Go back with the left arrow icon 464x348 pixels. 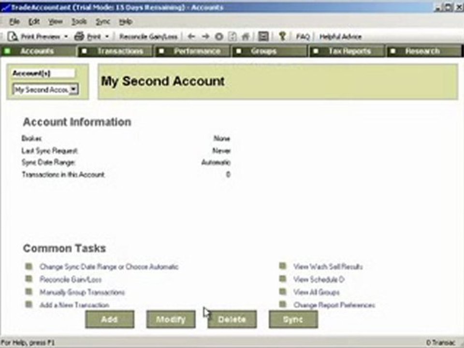(191, 36)
